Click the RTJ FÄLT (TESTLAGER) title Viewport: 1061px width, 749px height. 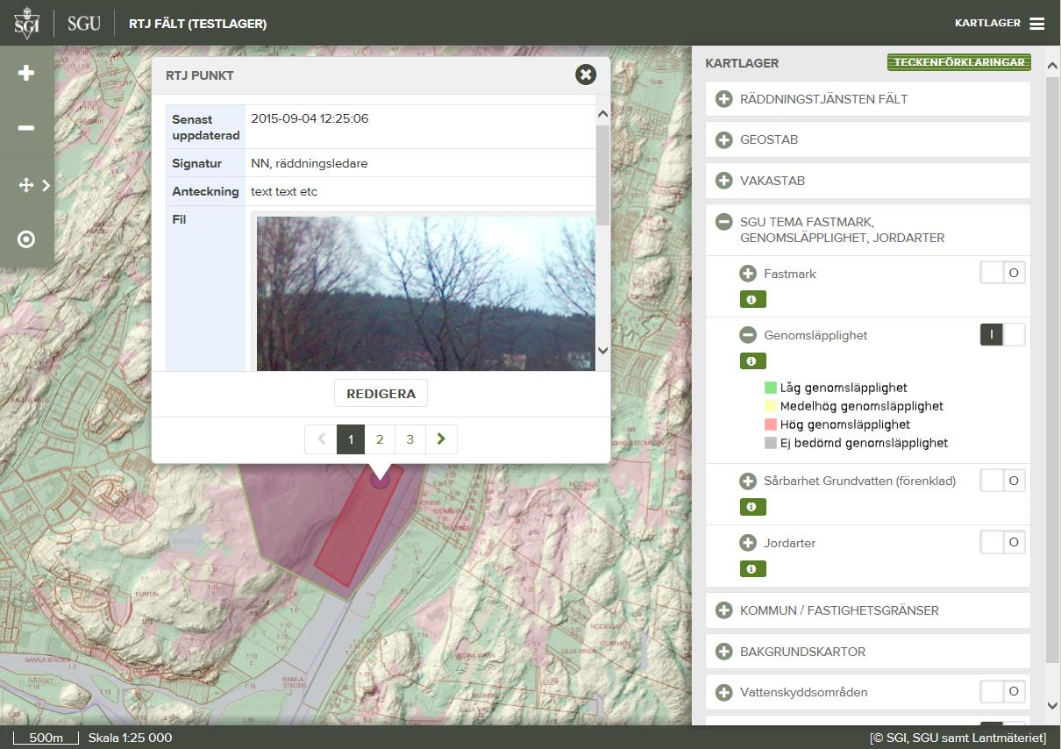(197, 24)
